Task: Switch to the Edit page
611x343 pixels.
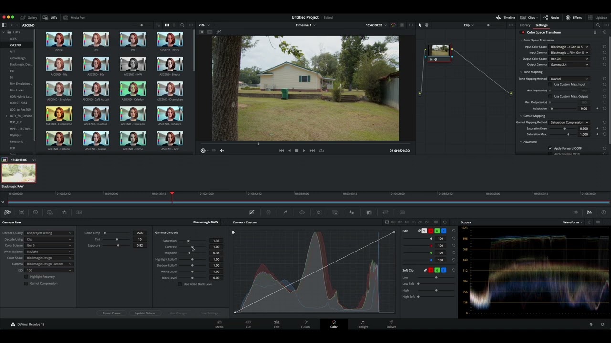Action: (x=277, y=324)
